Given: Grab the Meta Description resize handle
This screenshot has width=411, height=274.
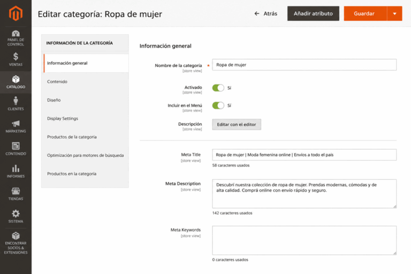Looking at the screenshot, I should tap(394, 207).
